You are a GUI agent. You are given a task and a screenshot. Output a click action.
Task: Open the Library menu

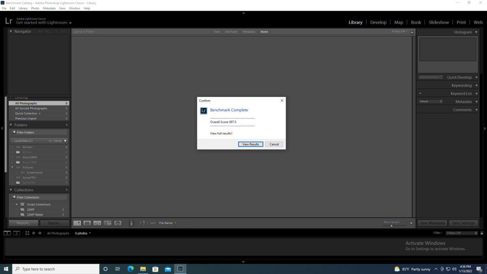[x=23, y=8]
